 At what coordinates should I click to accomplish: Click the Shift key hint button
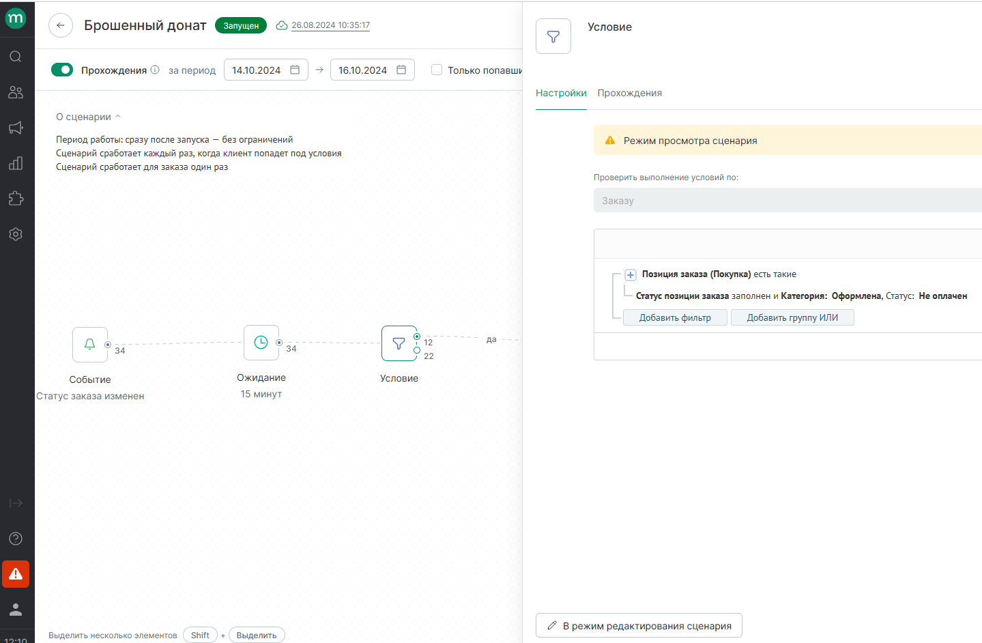tap(200, 635)
